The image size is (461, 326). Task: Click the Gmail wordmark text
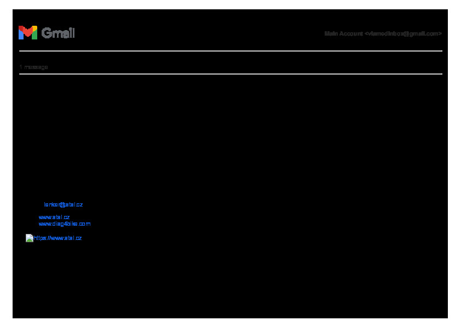click(x=58, y=33)
